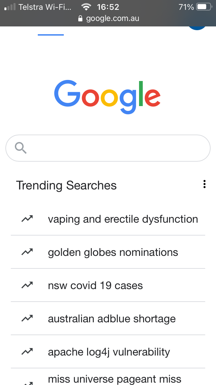Open the blue profile avatar at top right

point(197,28)
